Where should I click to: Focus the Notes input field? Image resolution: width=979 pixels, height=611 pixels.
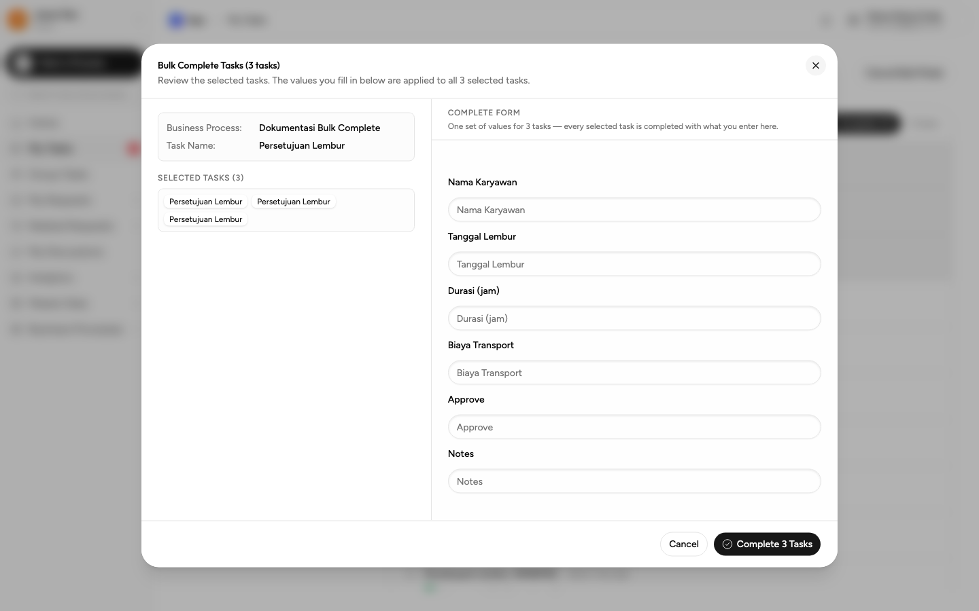[634, 481]
